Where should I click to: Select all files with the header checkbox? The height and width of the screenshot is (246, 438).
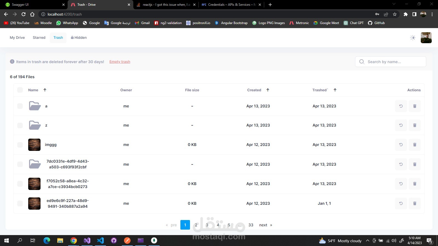tap(20, 90)
